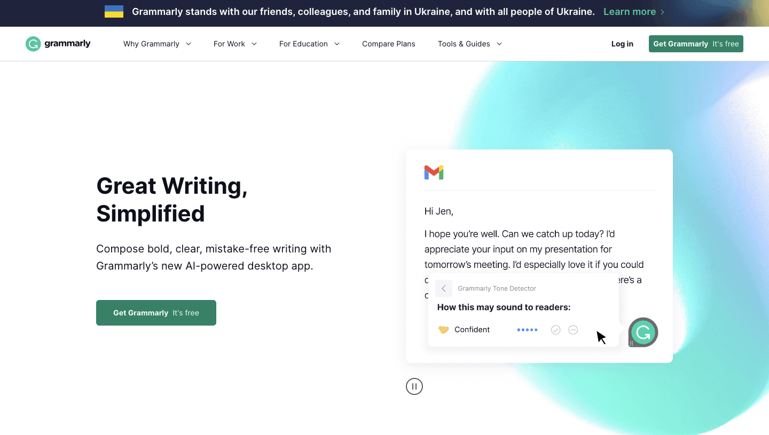Expand the Why Grammarly menu
Viewport: 769px width, 435px height.
click(157, 44)
